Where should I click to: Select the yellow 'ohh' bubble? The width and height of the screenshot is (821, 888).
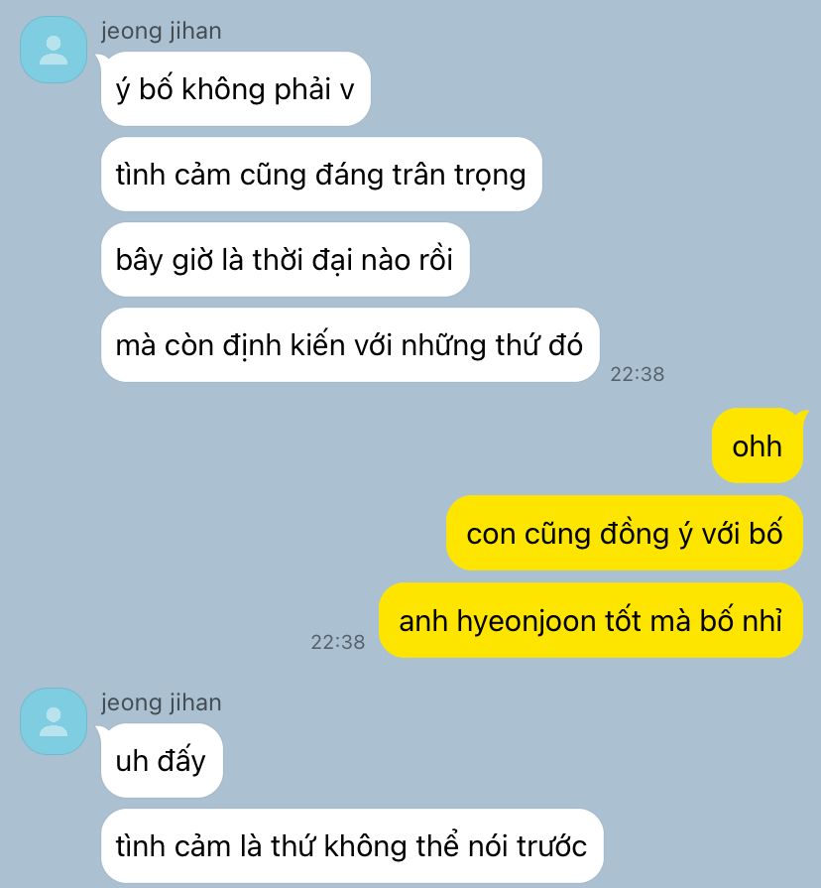coord(758,445)
